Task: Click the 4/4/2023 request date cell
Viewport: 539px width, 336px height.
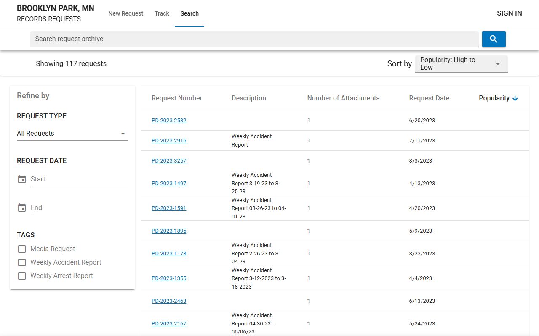Action: click(x=421, y=278)
